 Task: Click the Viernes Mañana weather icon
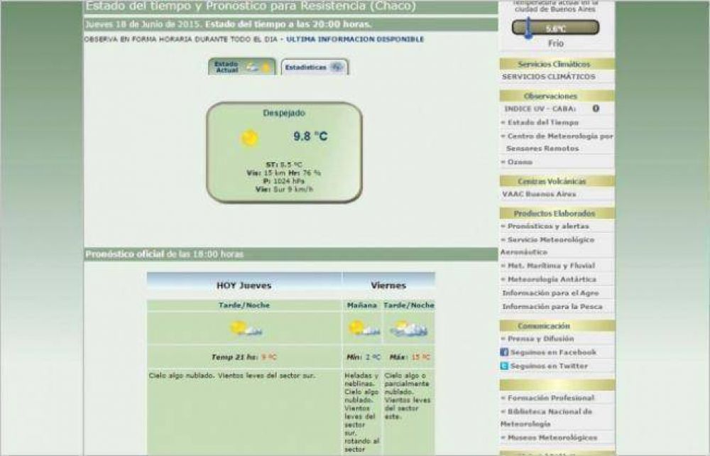(x=363, y=328)
